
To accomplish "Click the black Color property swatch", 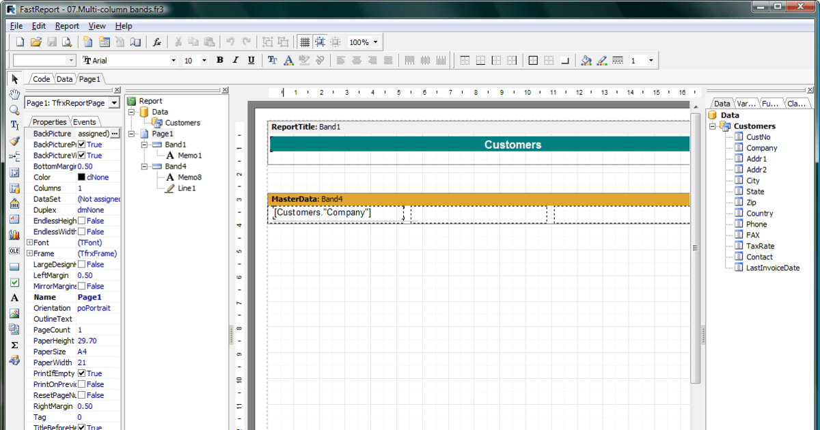I will (x=81, y=177).
